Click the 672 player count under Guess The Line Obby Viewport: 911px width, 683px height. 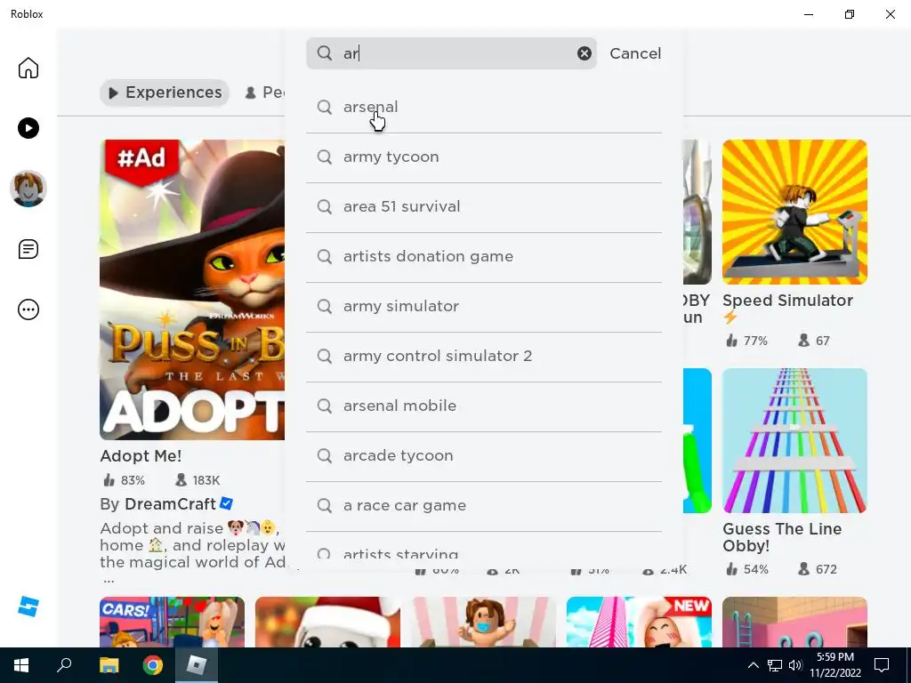pos(818,569)
